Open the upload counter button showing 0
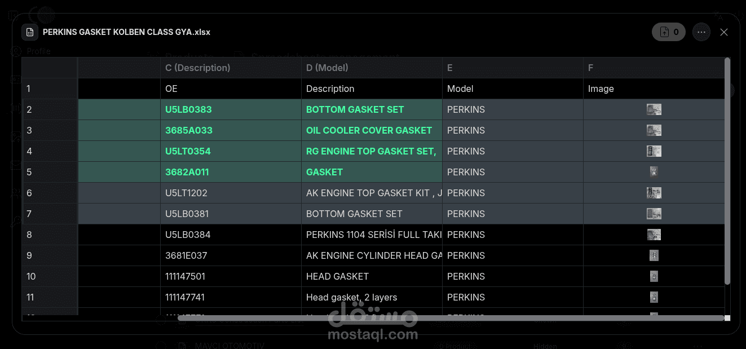Viewport: 746px width, 349px height. tap(669, 32)
